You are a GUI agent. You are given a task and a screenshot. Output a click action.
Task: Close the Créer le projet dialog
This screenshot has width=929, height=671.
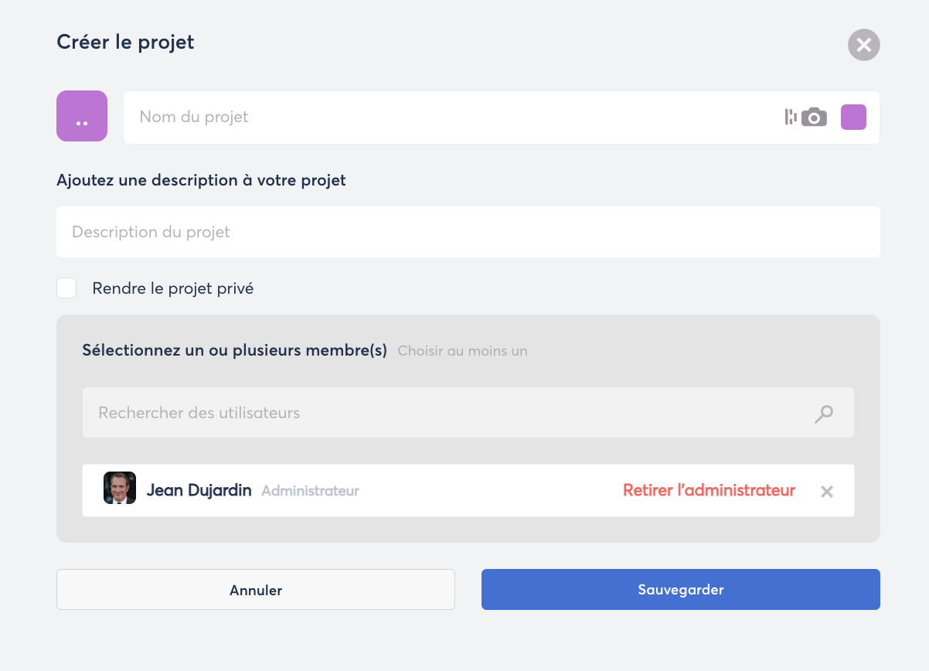pyautogui.click(x=863, y=45)
